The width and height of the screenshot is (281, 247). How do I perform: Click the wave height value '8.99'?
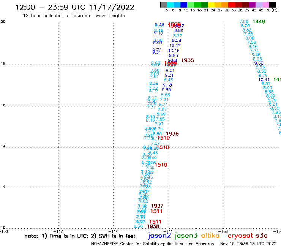271,96
